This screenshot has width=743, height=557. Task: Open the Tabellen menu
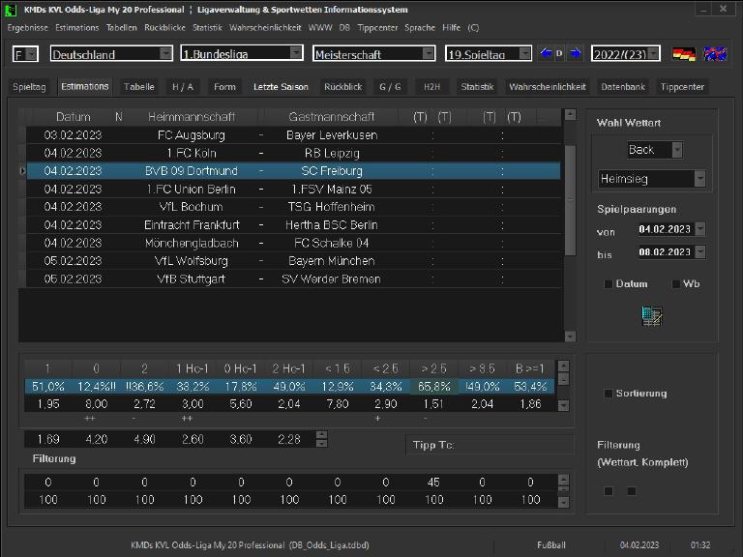point(121,27)
